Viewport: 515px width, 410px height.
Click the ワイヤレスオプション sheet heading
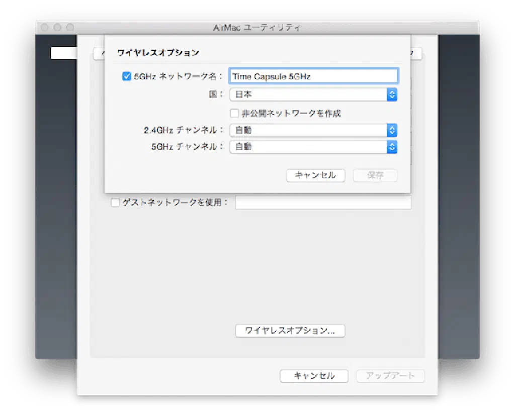[158, 52]
